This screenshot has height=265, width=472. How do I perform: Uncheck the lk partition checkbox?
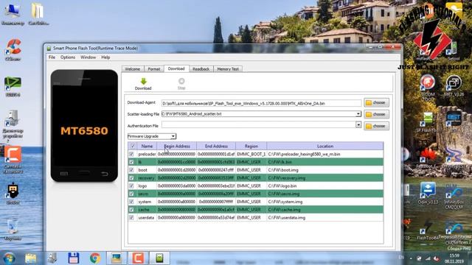tap(131, 162)
